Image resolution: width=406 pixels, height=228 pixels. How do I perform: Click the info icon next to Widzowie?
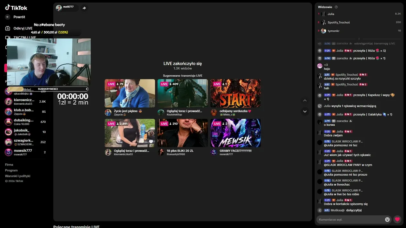336,7
